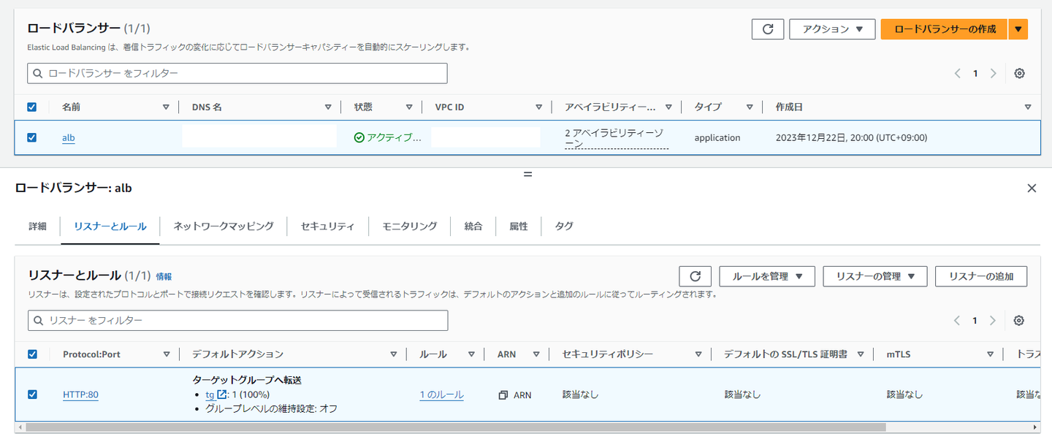Open the アクション dropdown menu
This screenshot has height=434, width=1052.
coord(832,29)
